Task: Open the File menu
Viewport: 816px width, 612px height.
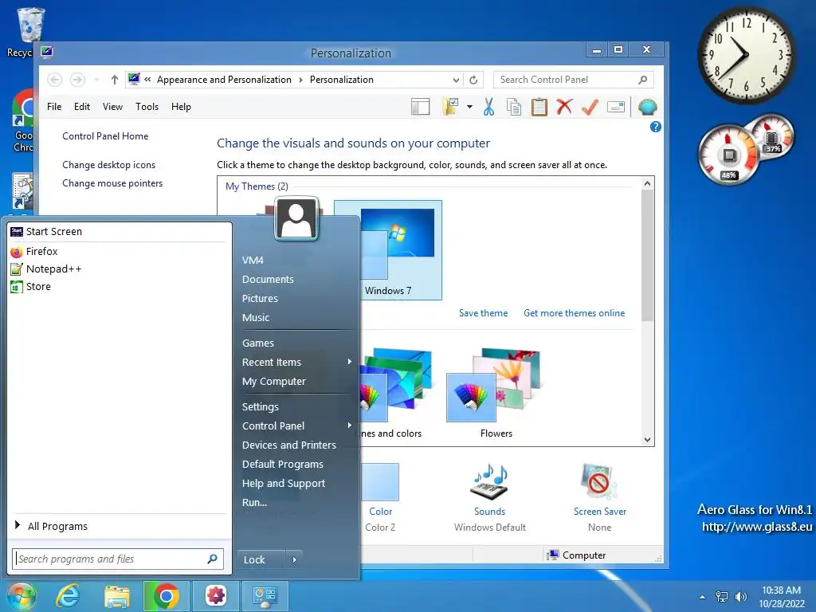Action: tap(54, 107)
